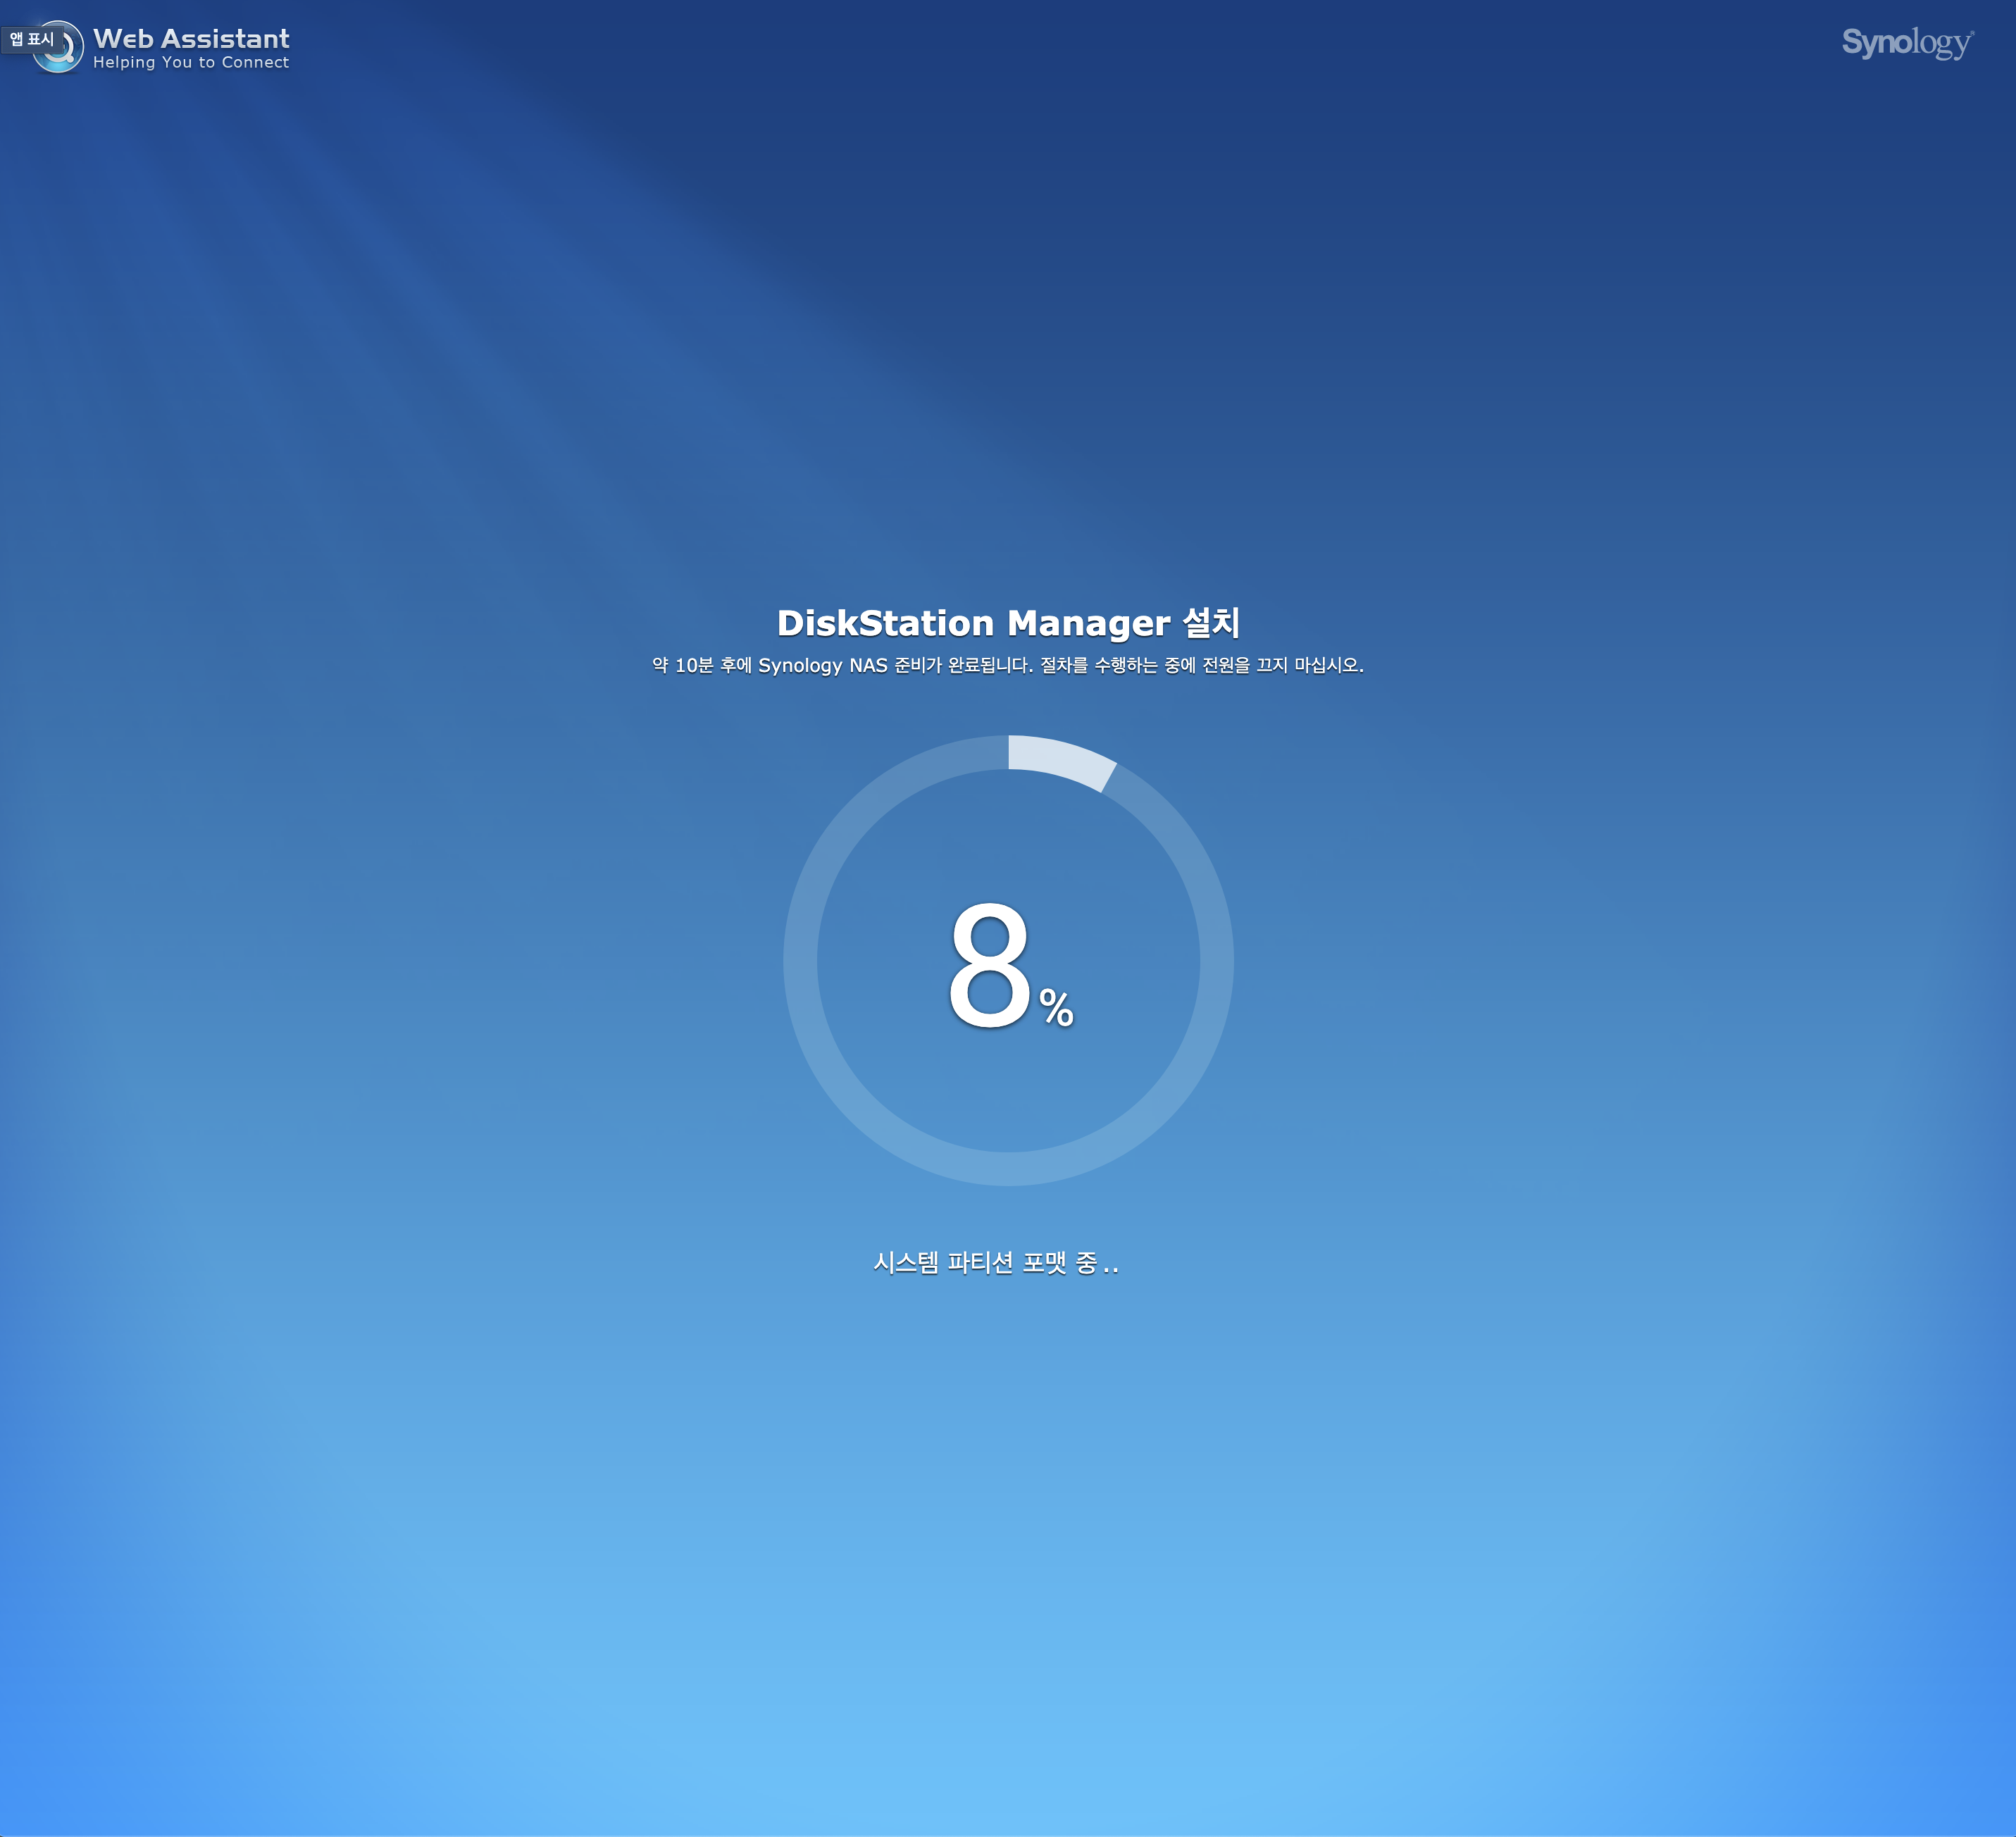Click the trailing dots after the status text

pos(1111,1270)
